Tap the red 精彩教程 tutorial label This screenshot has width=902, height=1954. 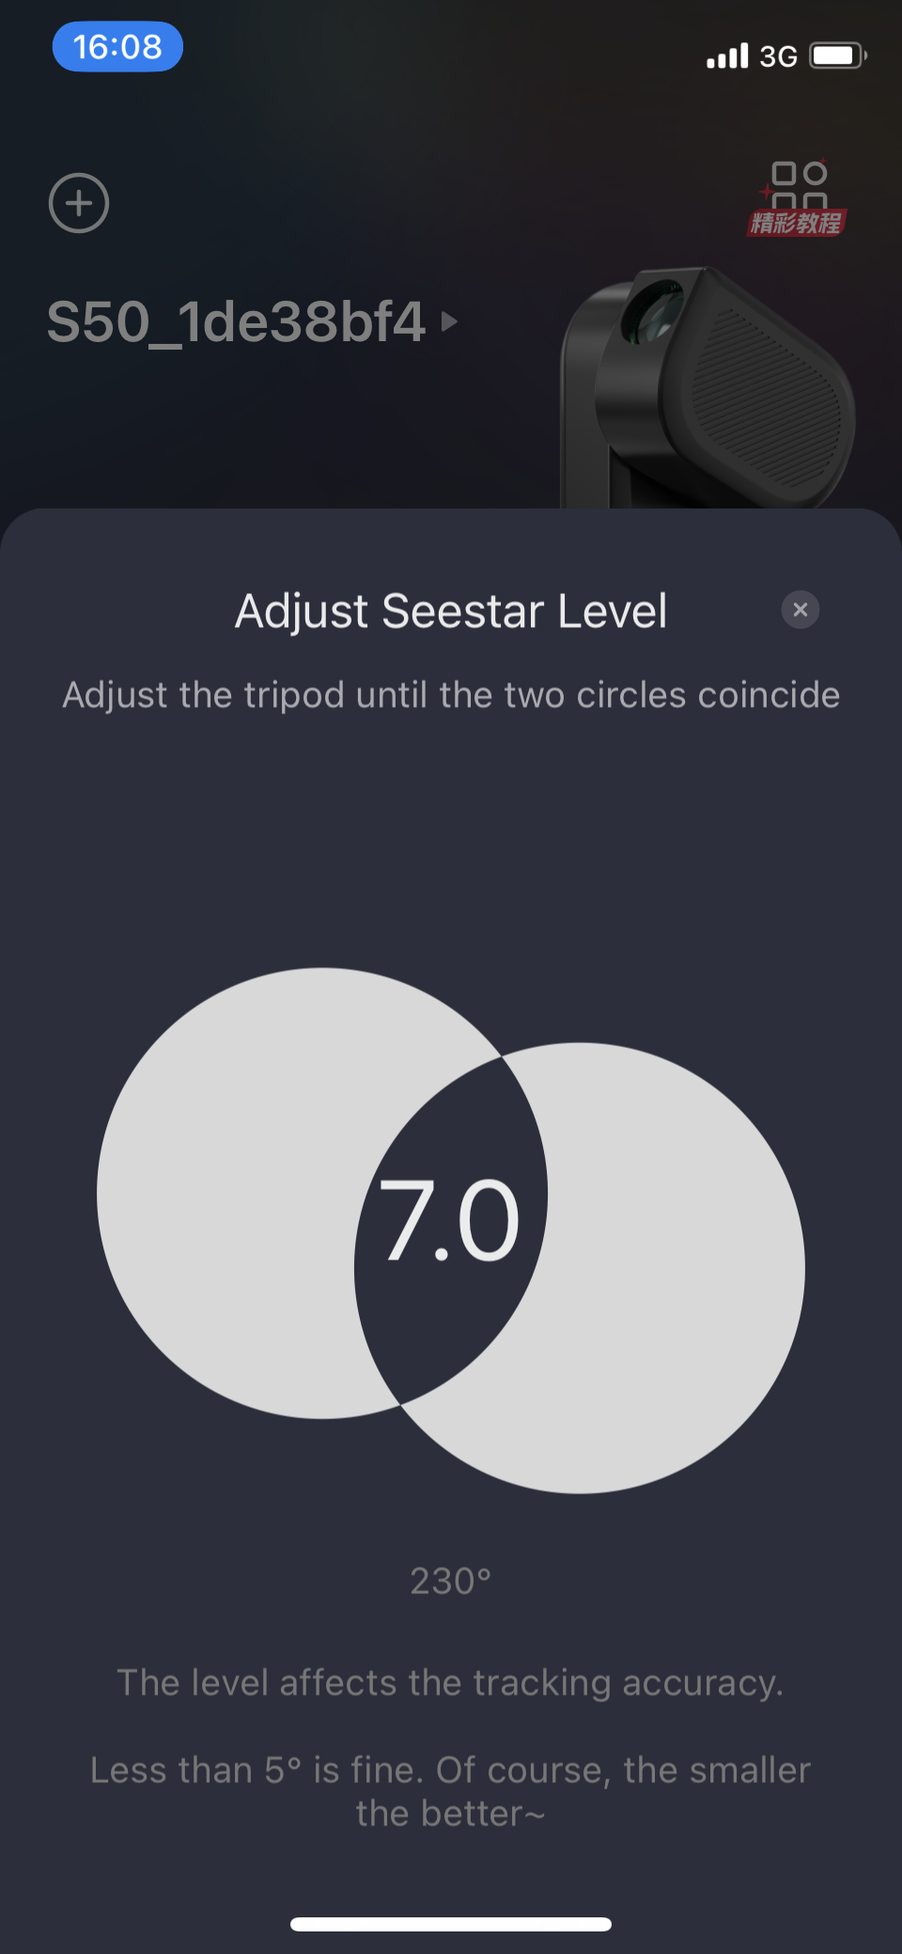click(x=797, y=223)
